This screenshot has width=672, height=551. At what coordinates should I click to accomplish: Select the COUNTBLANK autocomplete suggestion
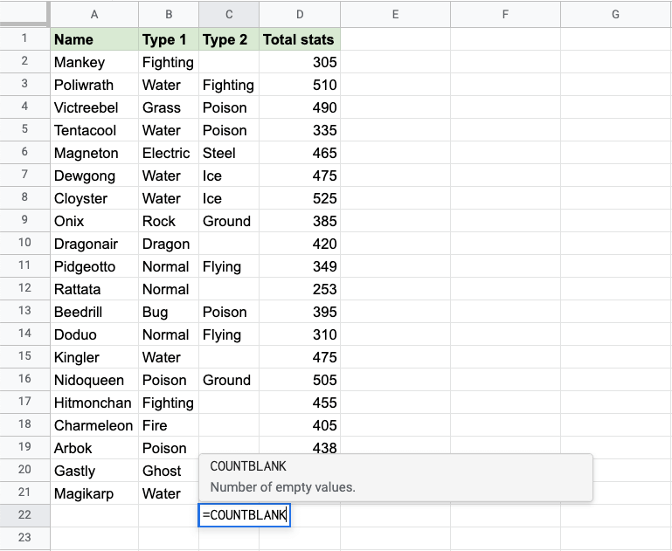tap(395, 477)
